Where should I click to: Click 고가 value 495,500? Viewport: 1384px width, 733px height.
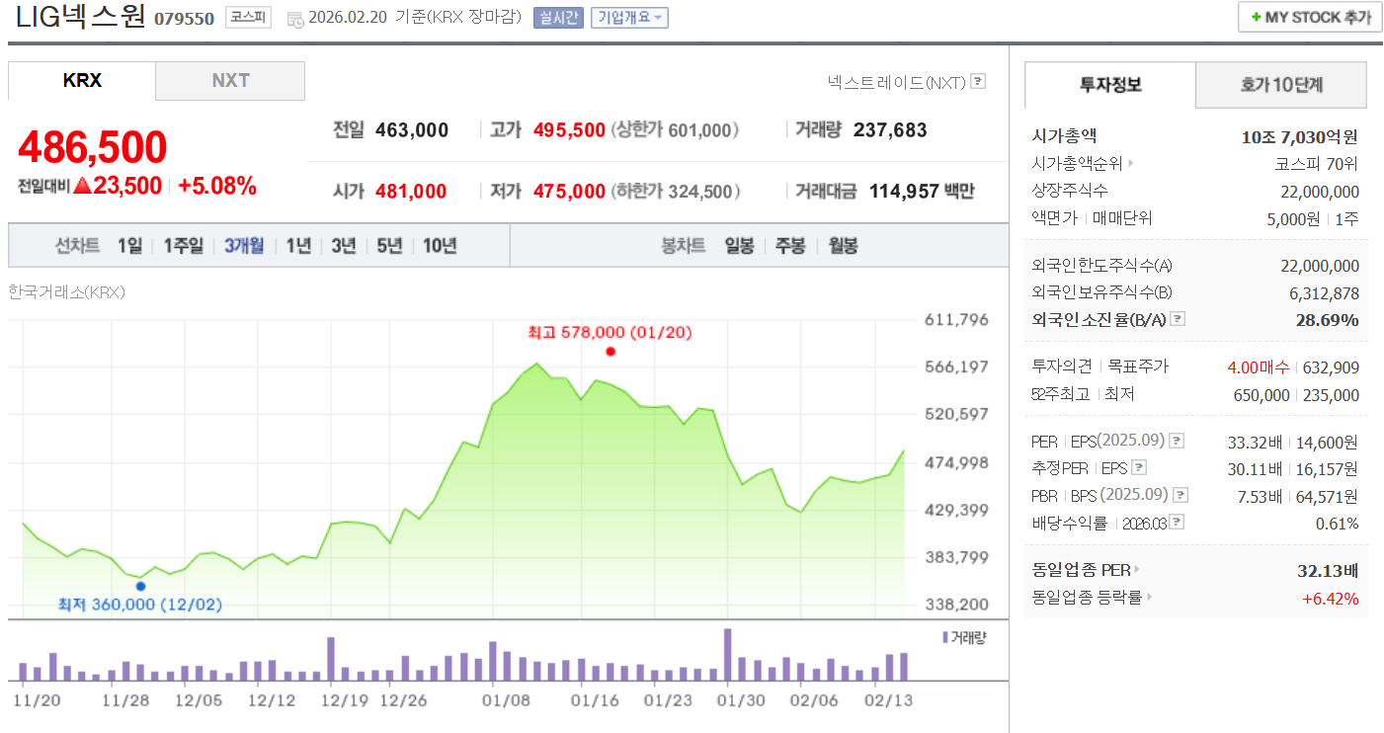[569, 130]
